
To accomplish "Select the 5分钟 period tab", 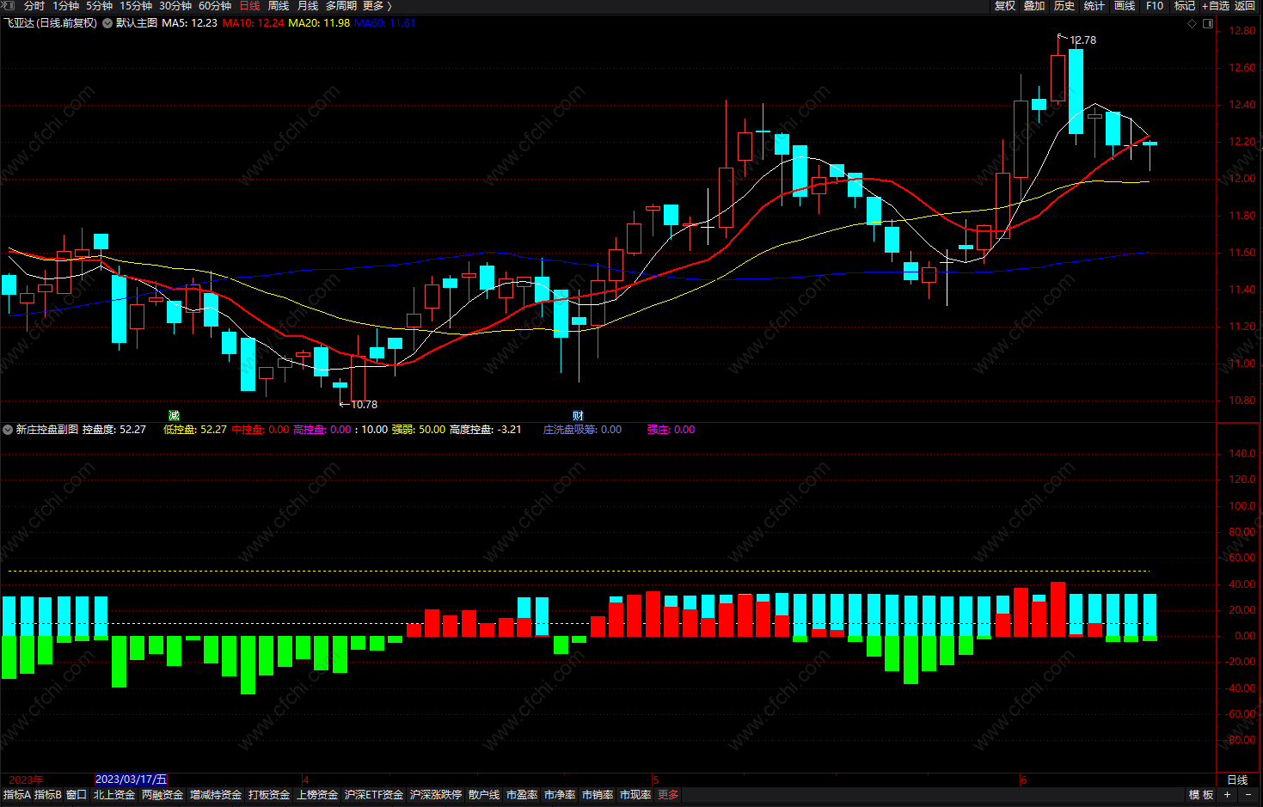I will [x=99, y=6].
